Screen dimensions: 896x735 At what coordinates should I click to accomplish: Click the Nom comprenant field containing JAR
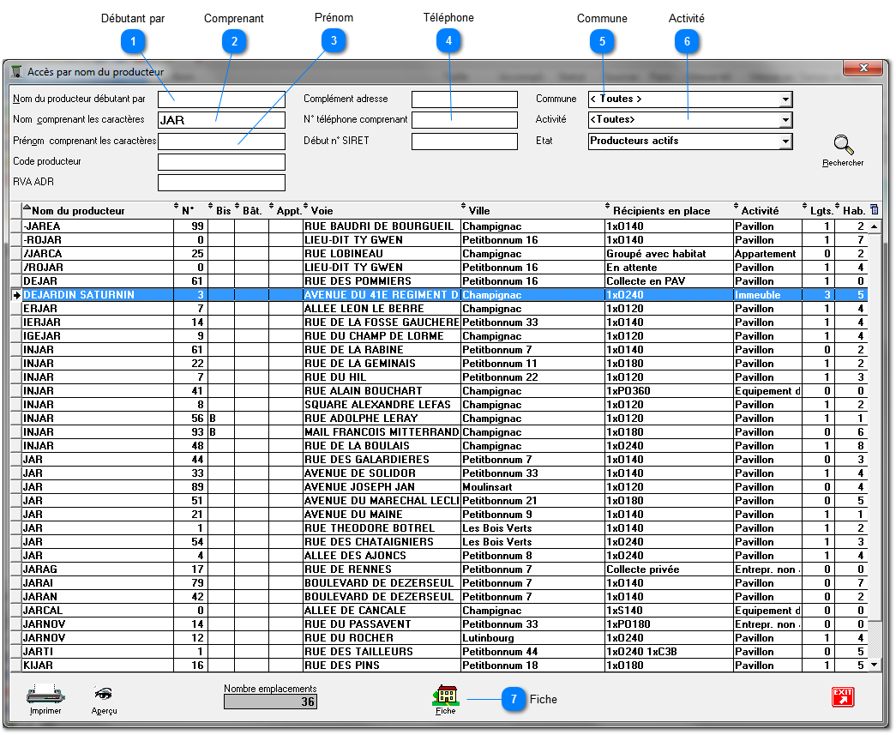coord(220,120)
